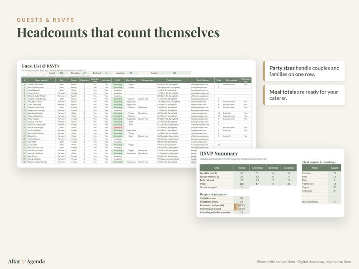The height and width of the screenshot is (269, 359).
Task: Select the Ava & Ethan Foster guest cell
Action: pyautogui.click(x=42, y=87)
